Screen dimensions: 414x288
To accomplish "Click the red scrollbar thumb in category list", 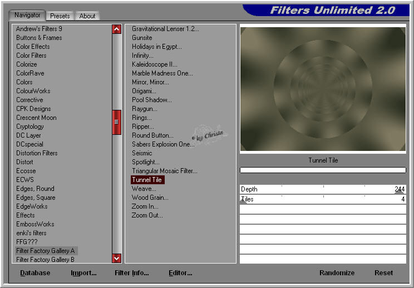I will pyautogui.click(x=116, y=122).
